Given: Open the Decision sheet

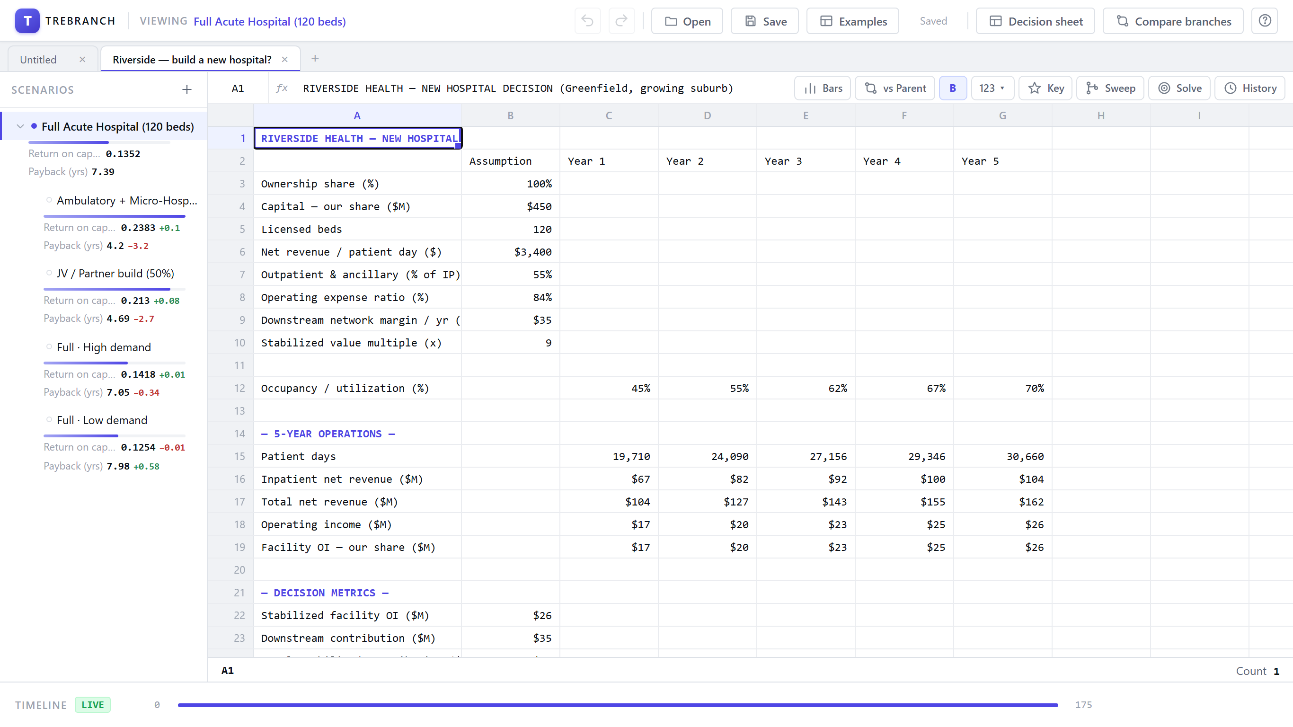Looking at the screenshot, I should click(x=1035, y=21).
